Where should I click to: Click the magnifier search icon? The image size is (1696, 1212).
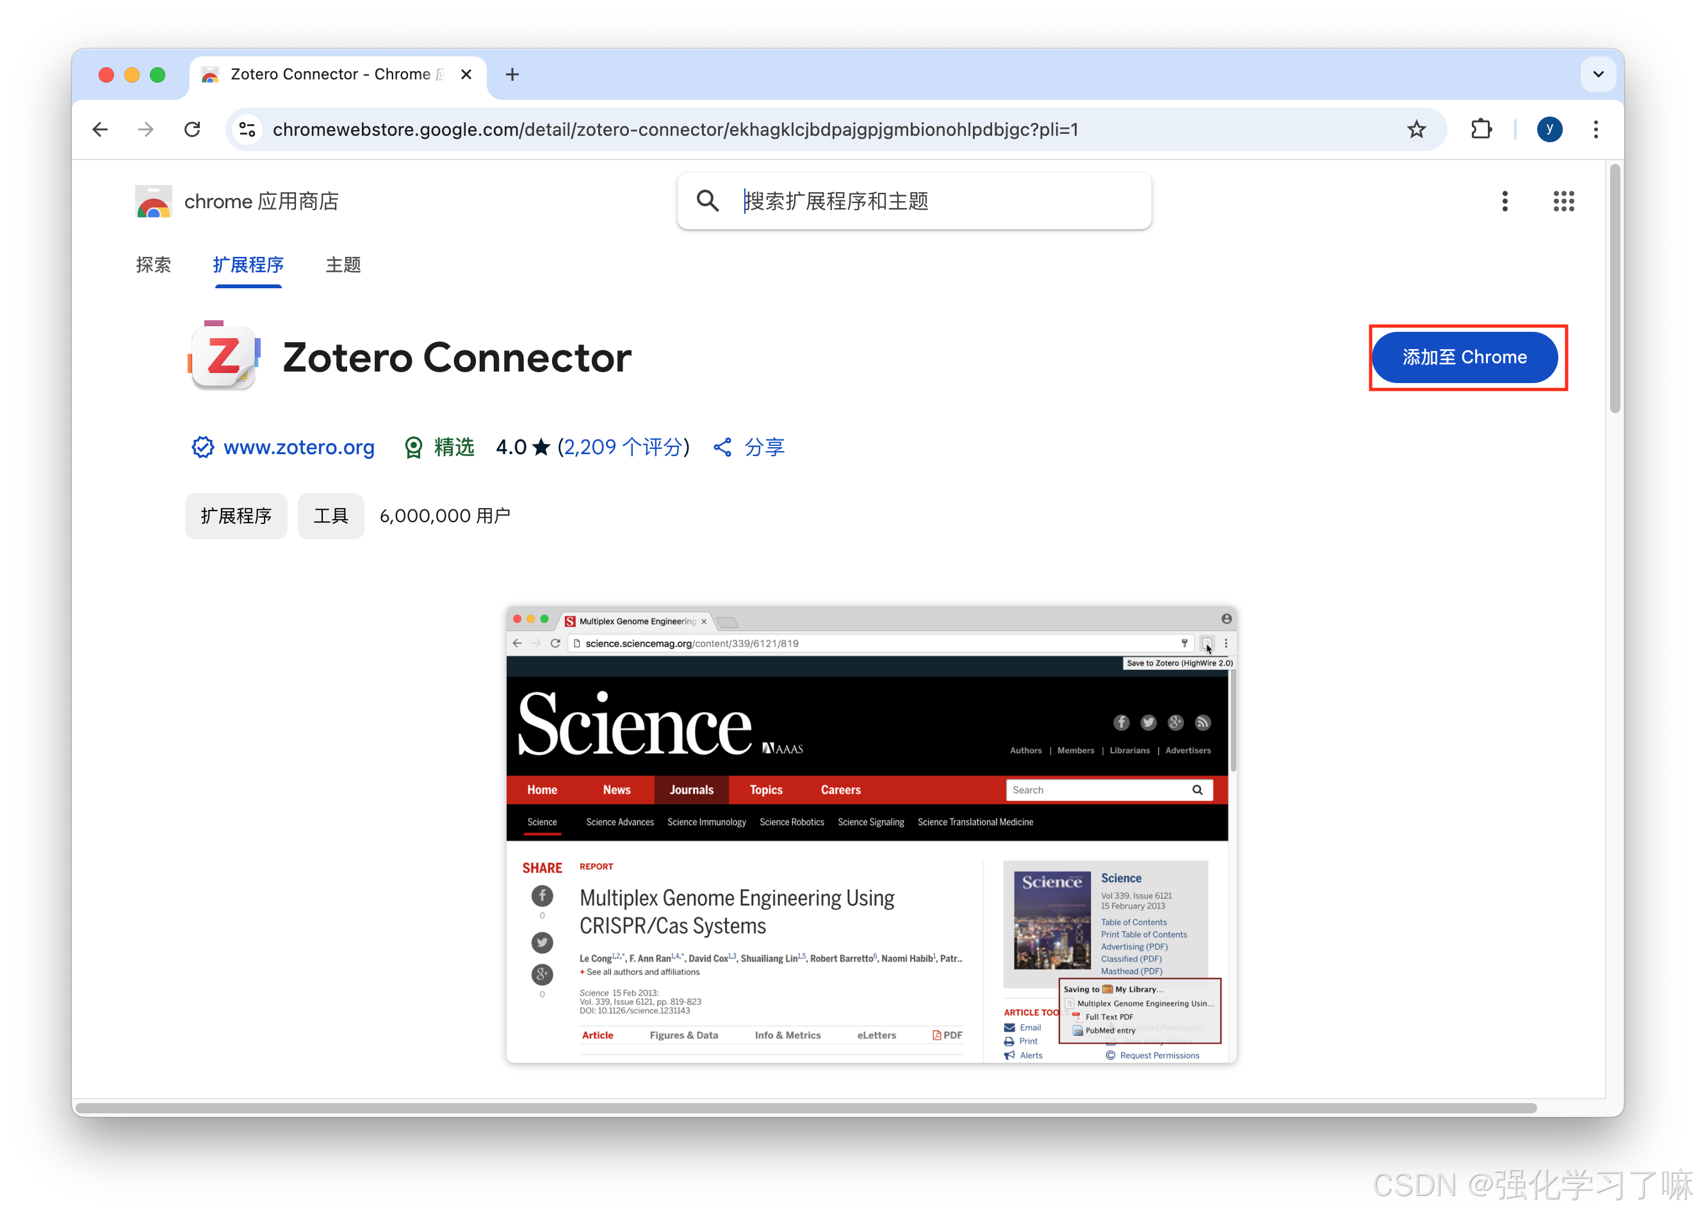[707, 202]
